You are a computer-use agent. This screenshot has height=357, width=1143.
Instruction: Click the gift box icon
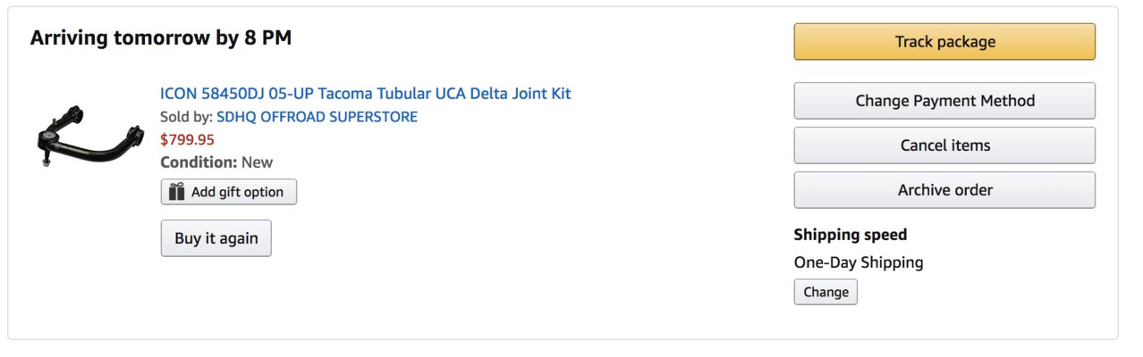[177, 191]
